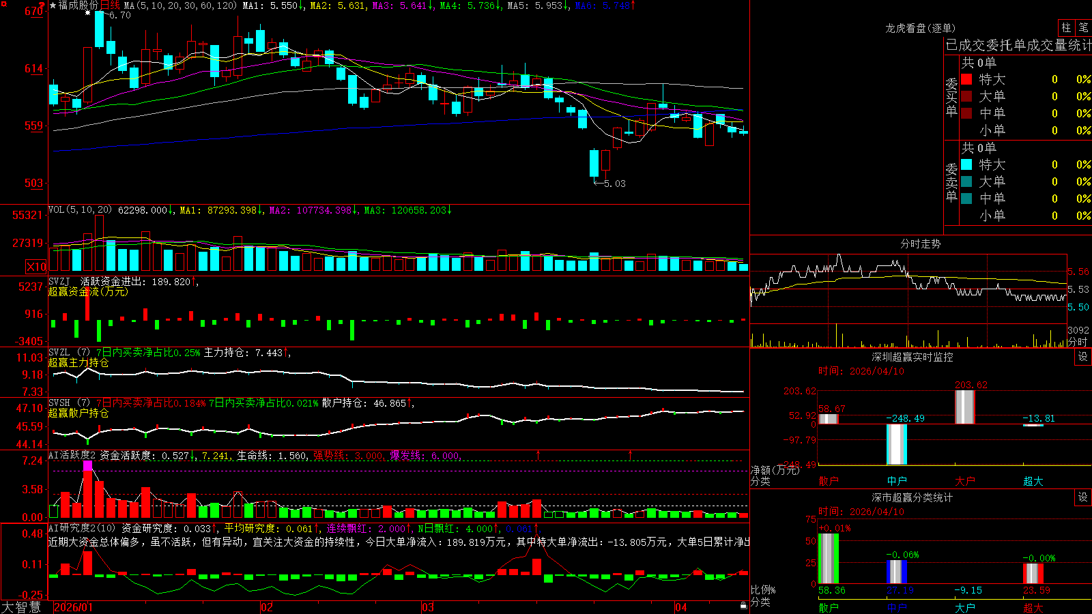Click the MA1: 5.550 value
Image resolution: width=1092 pixels, height=614 pixels.
(x=273, y=5)
